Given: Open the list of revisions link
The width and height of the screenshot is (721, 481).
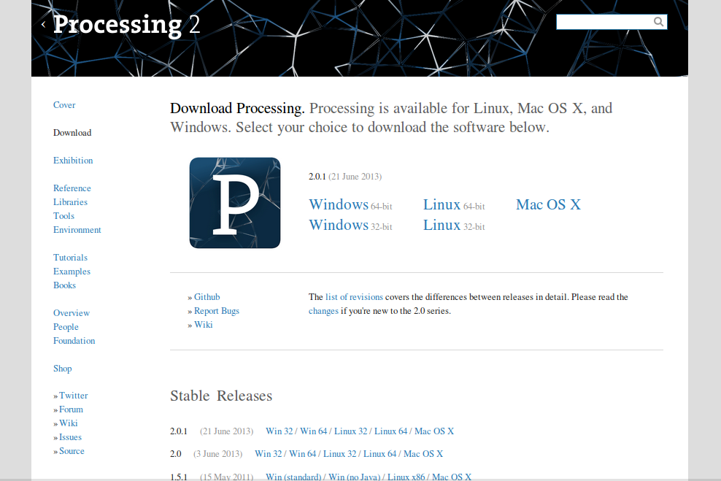Looking at the screenshot, I should coord(354,297).
